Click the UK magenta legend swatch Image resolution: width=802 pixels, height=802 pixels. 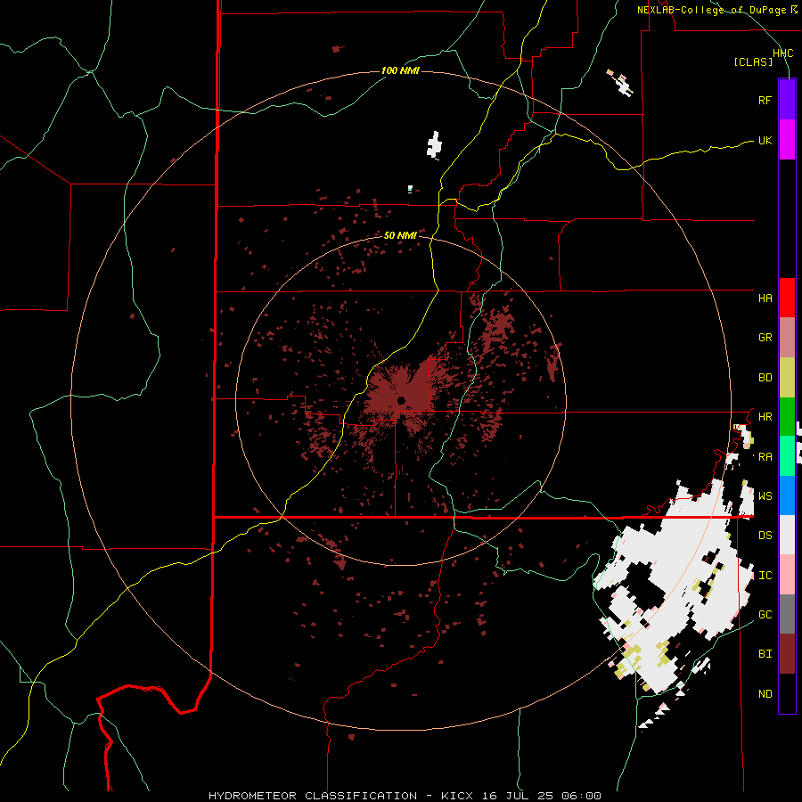tap(787, 139)
